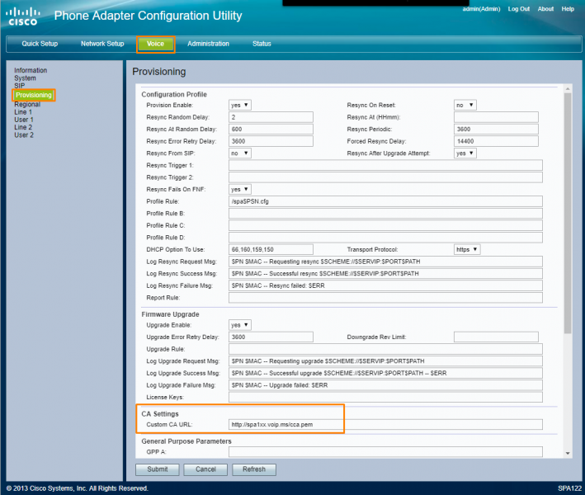Viewport: 585px width, 495px height.
Task: Click the Resync Periodic field
Action: pos(496,129)
